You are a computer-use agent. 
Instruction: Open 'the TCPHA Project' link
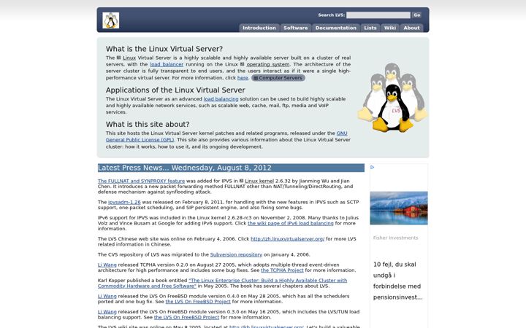282,270
